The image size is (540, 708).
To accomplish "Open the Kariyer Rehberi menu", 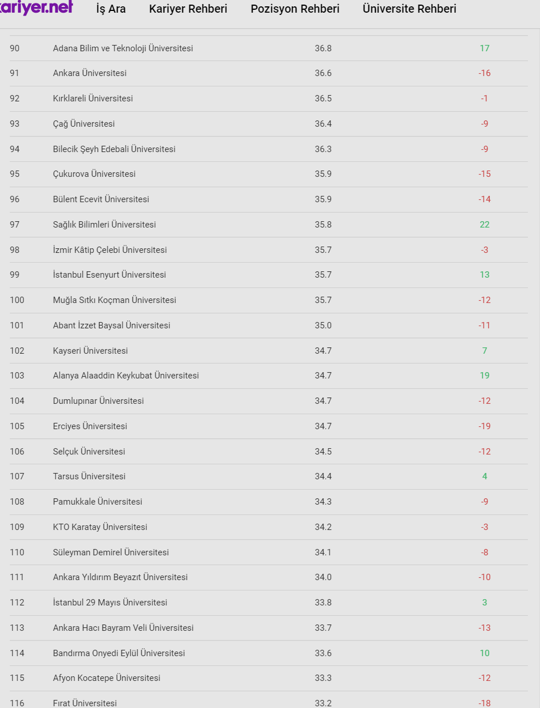I will click(188, 9).
